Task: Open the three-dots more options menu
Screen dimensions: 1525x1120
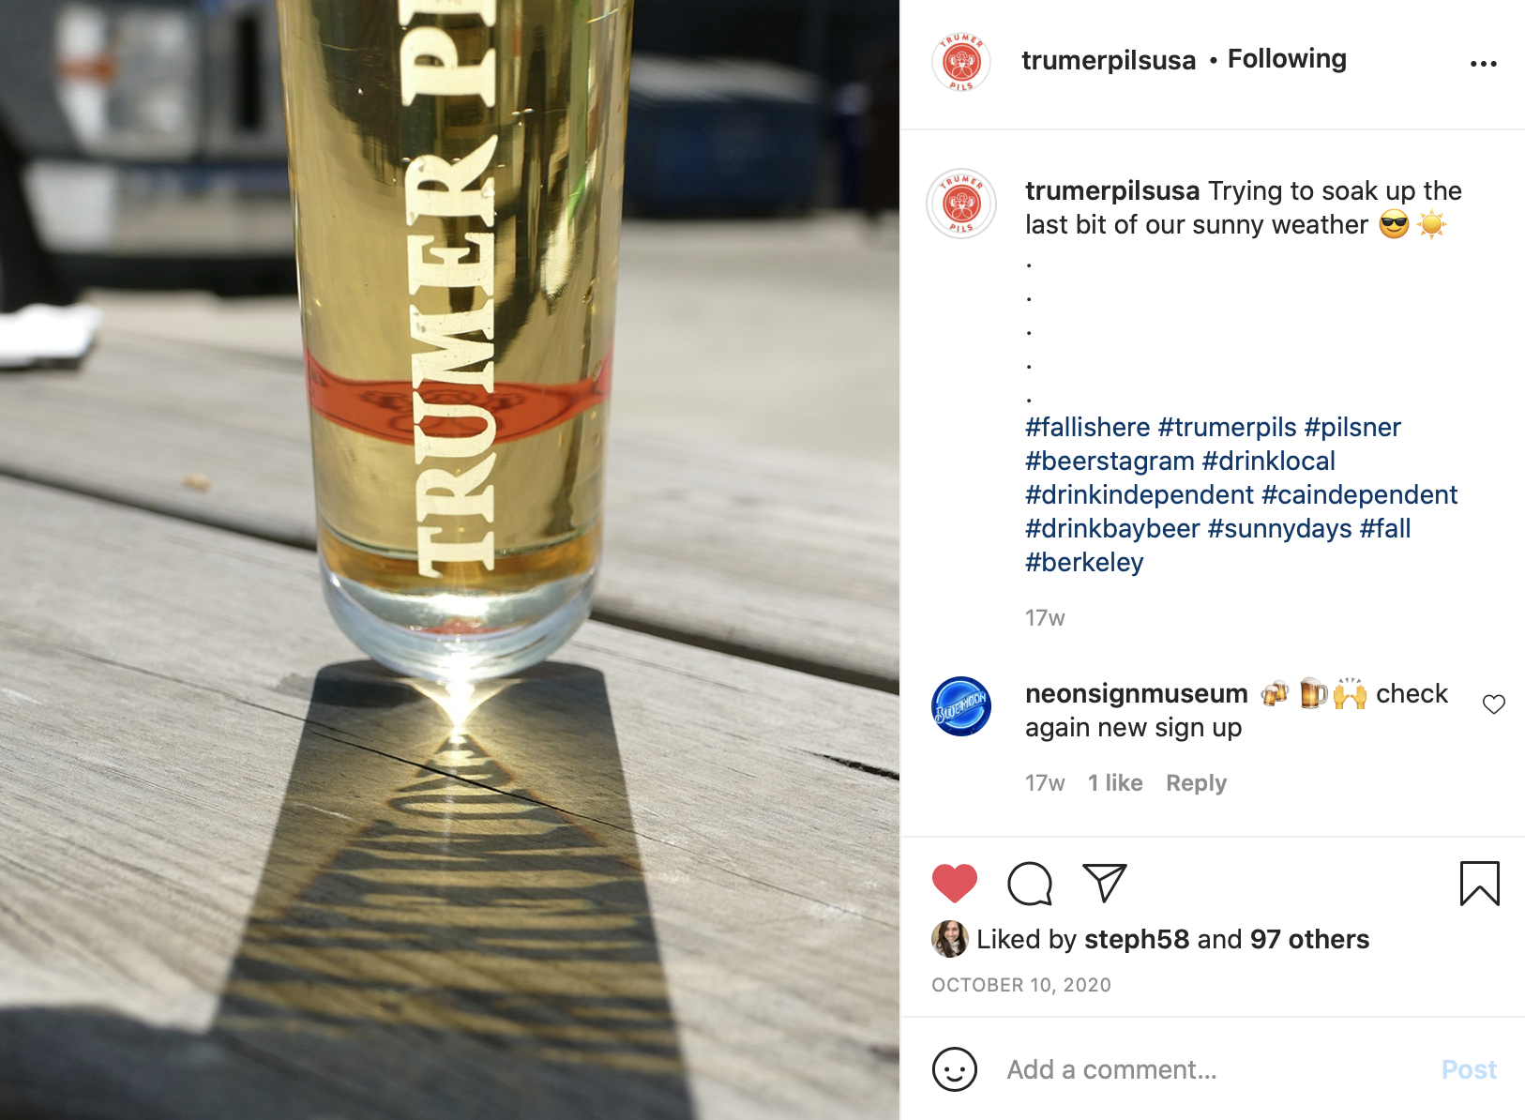Action: (x=1483, y=64)
